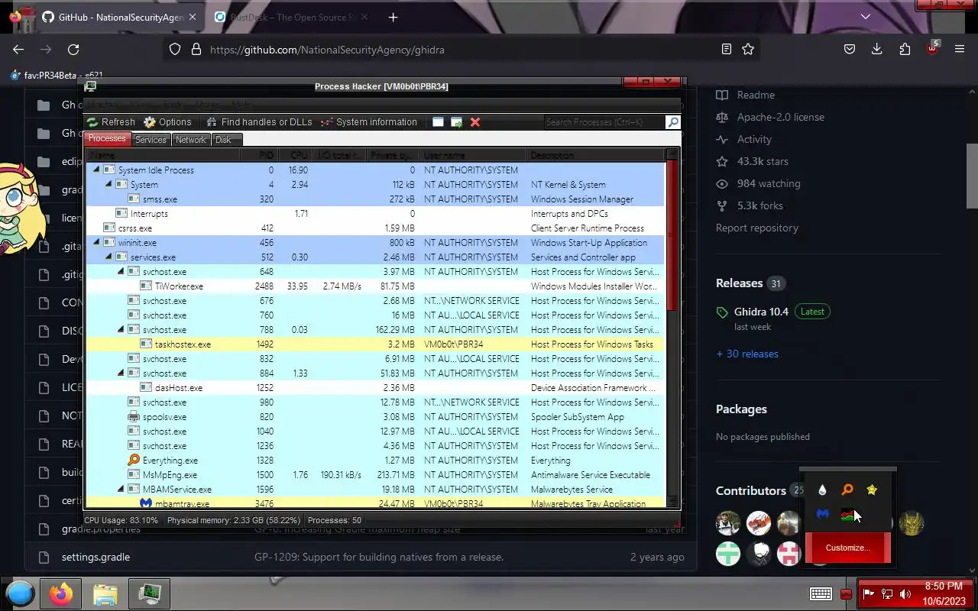Click the Customize... button in tray popup
This screenshot has height=611, width=978.
point(847,548)
